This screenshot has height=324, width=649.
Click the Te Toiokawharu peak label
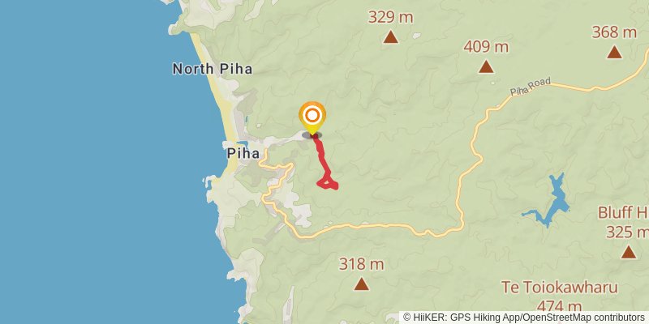[x=559, y=288]
